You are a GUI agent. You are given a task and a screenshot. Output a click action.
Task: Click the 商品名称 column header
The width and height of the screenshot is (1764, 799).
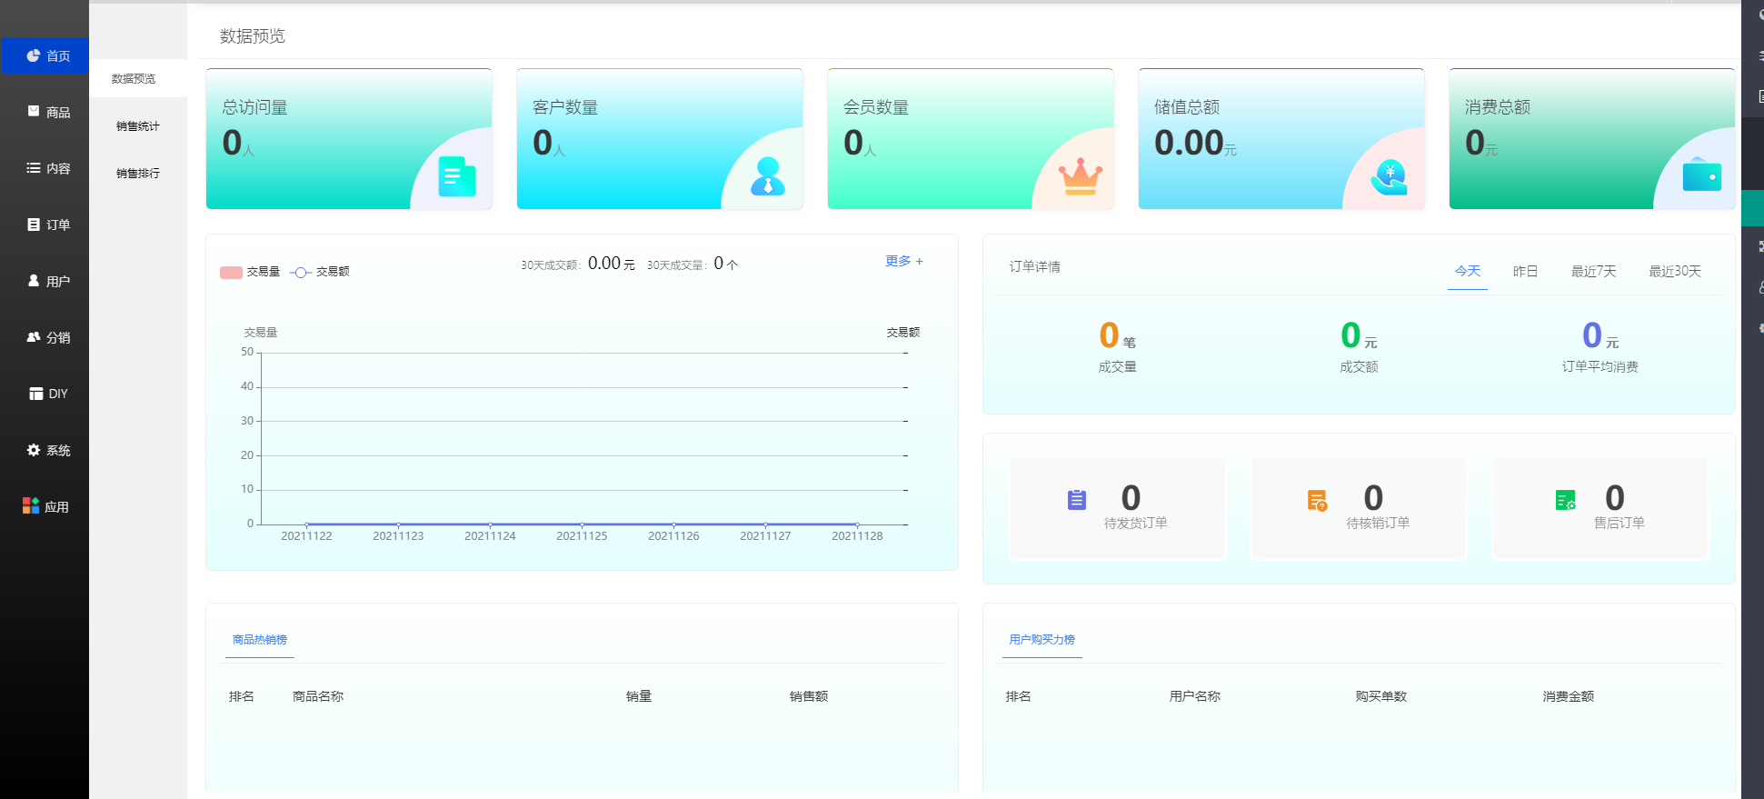(x=318, y=696)
